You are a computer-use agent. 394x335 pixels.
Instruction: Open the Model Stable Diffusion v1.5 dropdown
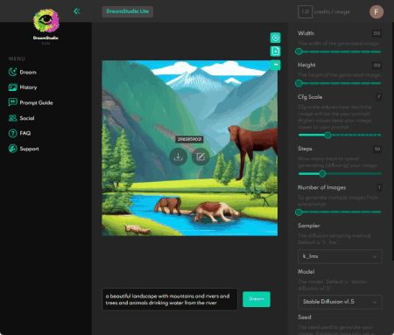click(x=340, y=302)
